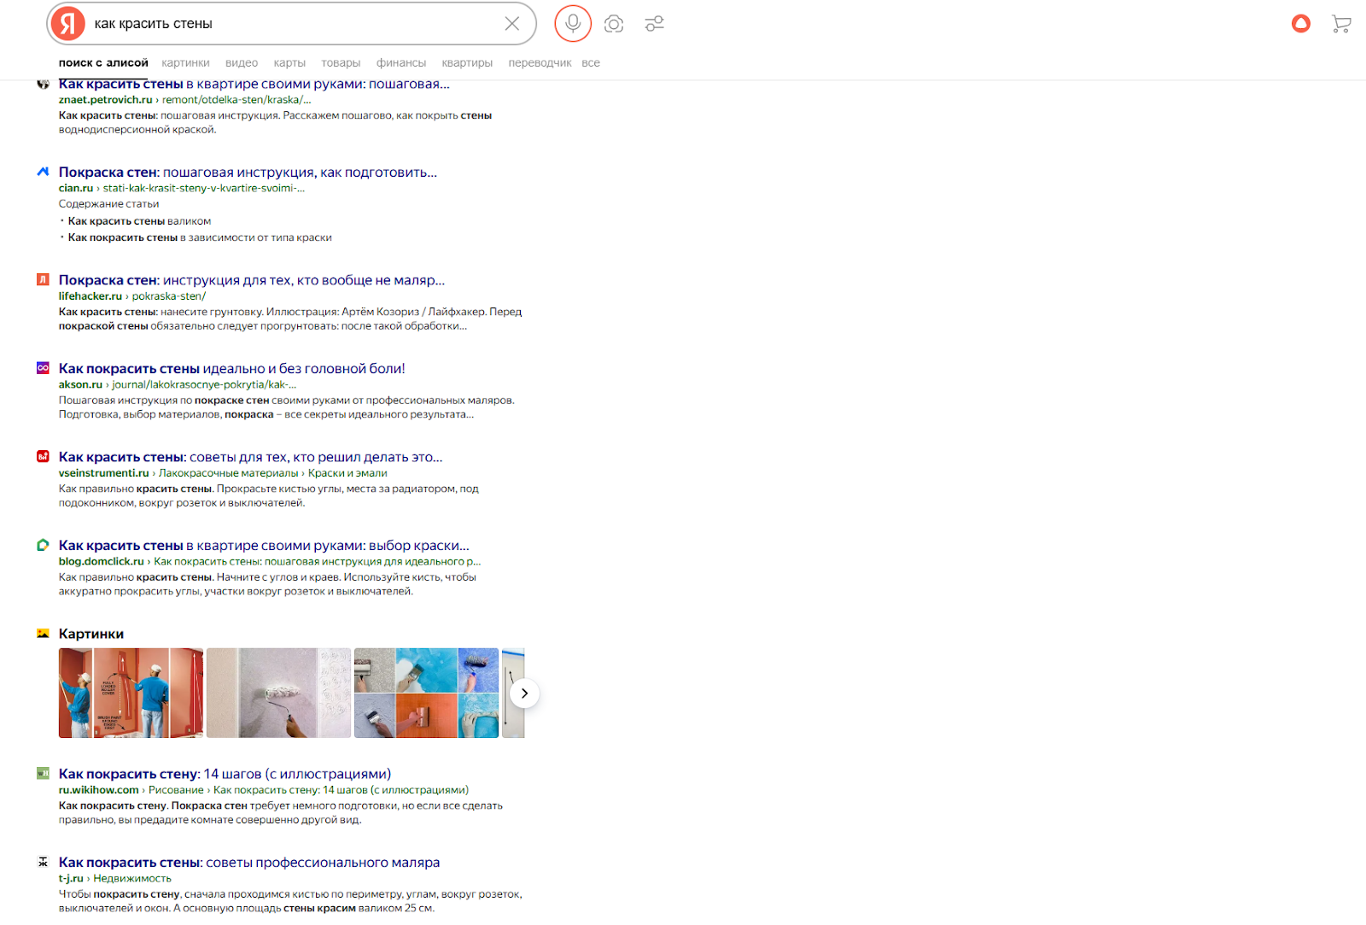Image resolution: width=1366 pixels, height=925 pixels.
Task: Start voice search with microphone icon
Action: tap(573, 24)
